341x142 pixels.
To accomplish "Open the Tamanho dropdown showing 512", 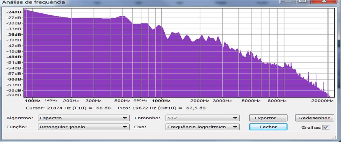I will click(x=203, y=118).
